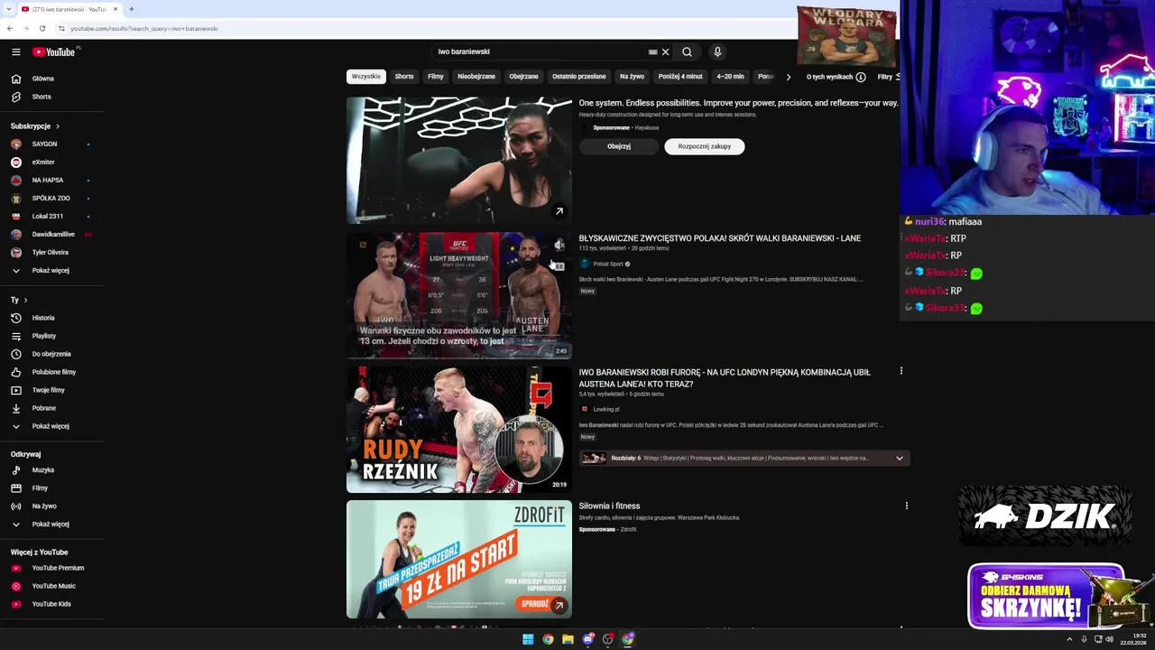Open YouTube Kids in the sidebar
1155x650 pixels.
click(52, 604)
